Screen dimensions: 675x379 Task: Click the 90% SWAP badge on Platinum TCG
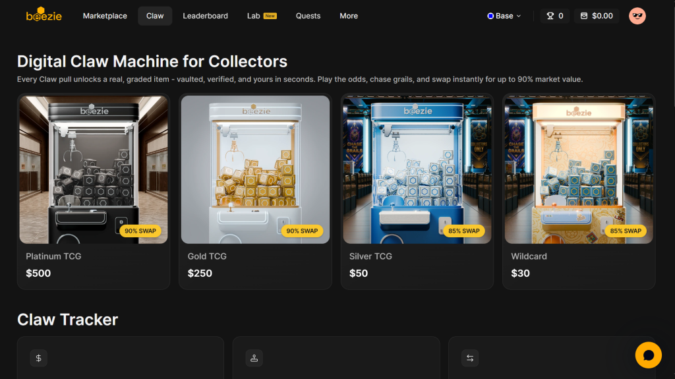[140, 231]
